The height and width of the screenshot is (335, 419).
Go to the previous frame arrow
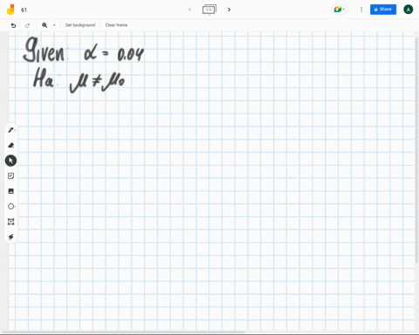click(189, 10)
